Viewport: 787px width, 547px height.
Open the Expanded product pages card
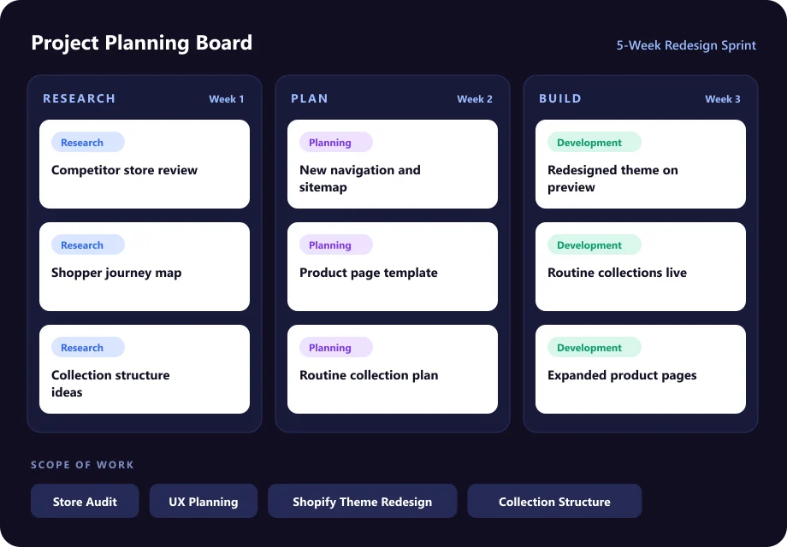click(641, 369)
